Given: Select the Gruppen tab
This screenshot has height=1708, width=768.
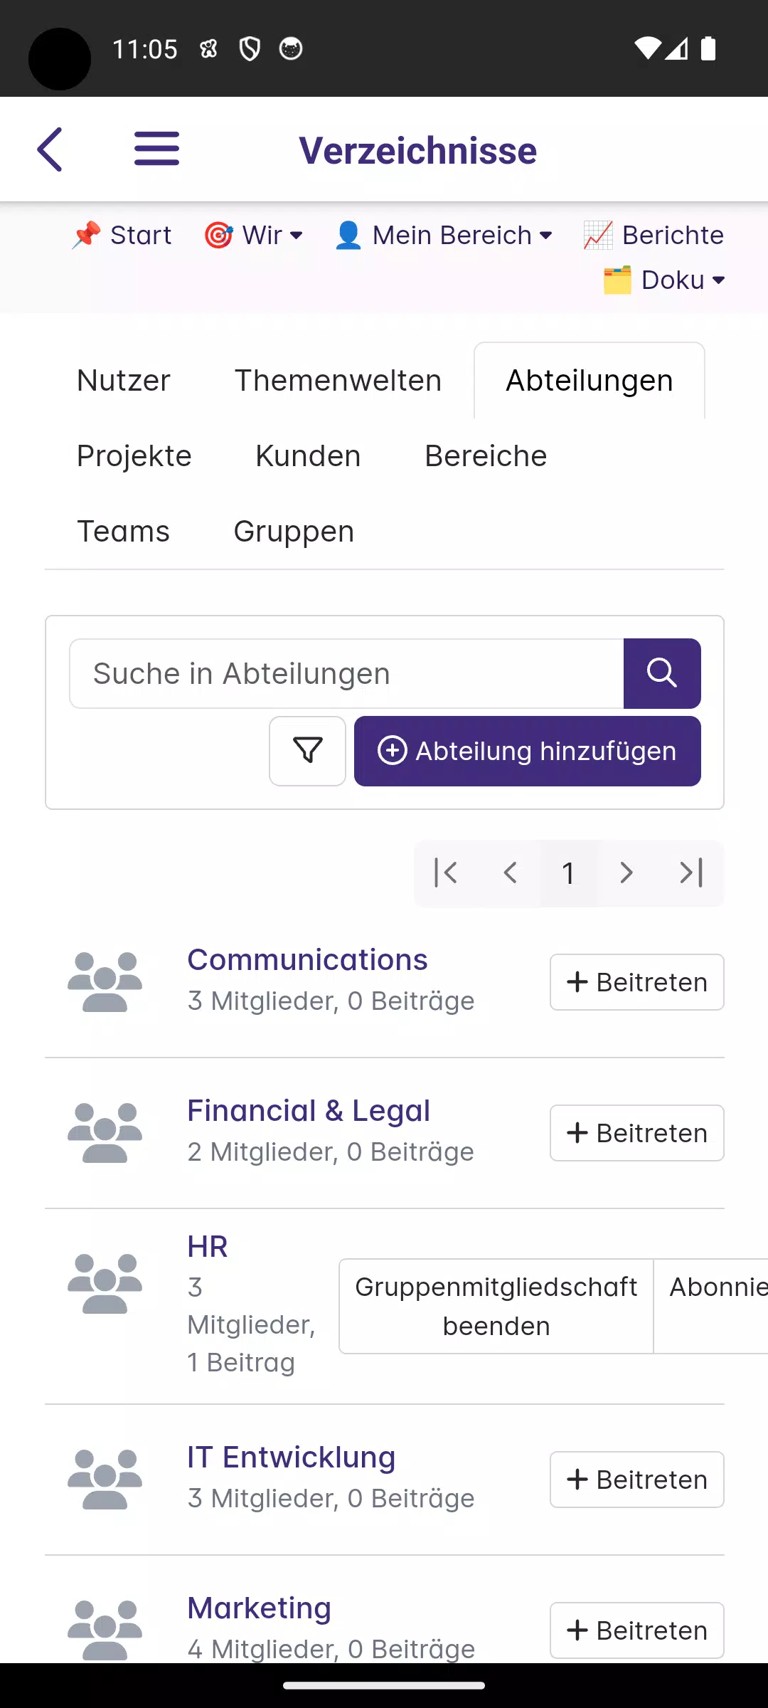Looking at the screenshot, I should 294,532.
